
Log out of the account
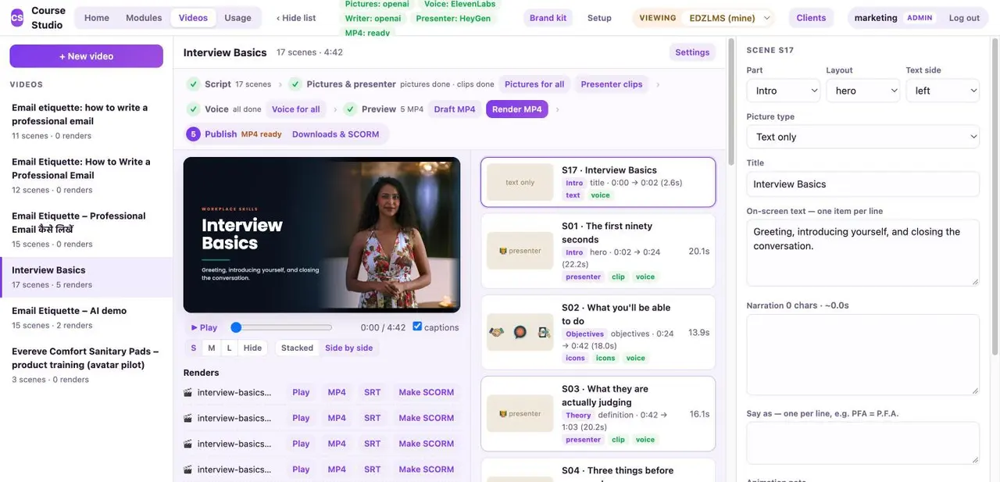point(964,18)
